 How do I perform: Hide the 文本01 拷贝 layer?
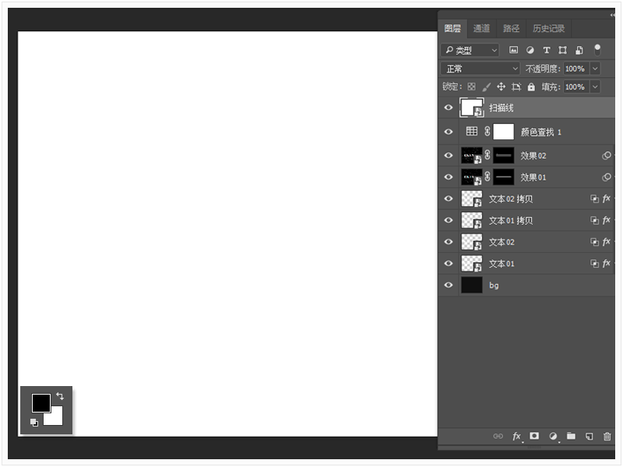[449, 220]
